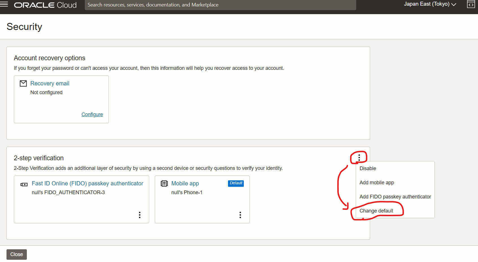Click the Mobile app device icon

click(x=164, y=183)
